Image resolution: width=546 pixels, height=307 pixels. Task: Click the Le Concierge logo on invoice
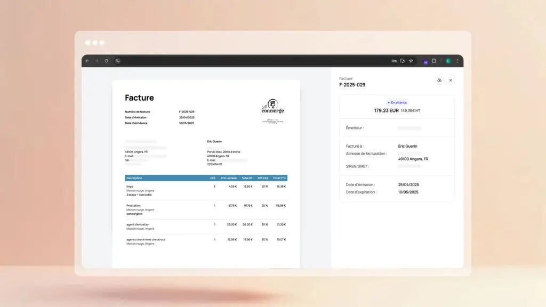tap(272, 108)
